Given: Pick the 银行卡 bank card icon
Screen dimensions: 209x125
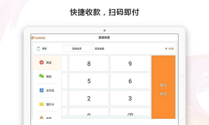Looking at the screenshot, I should 42,104.
